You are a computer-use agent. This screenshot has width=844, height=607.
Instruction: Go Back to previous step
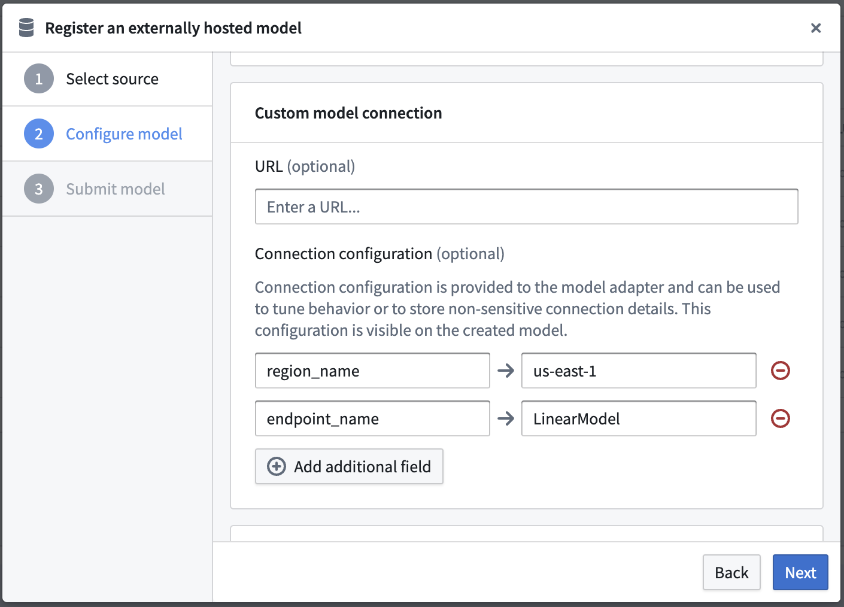coord(731,572)
